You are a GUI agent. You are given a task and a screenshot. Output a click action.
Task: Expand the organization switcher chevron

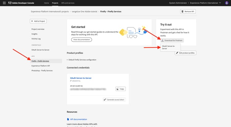[x=220, y=3]
